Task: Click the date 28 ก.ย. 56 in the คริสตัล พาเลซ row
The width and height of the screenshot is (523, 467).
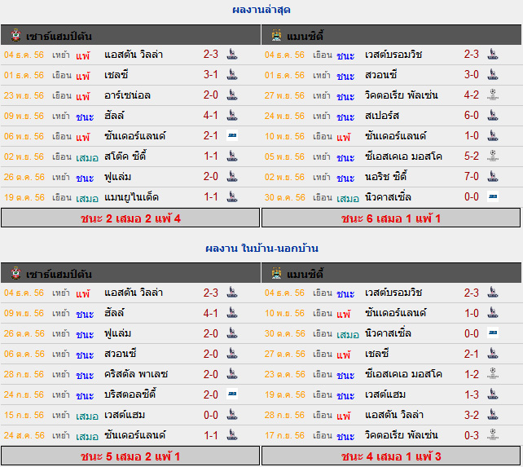Action: [24, 374]
